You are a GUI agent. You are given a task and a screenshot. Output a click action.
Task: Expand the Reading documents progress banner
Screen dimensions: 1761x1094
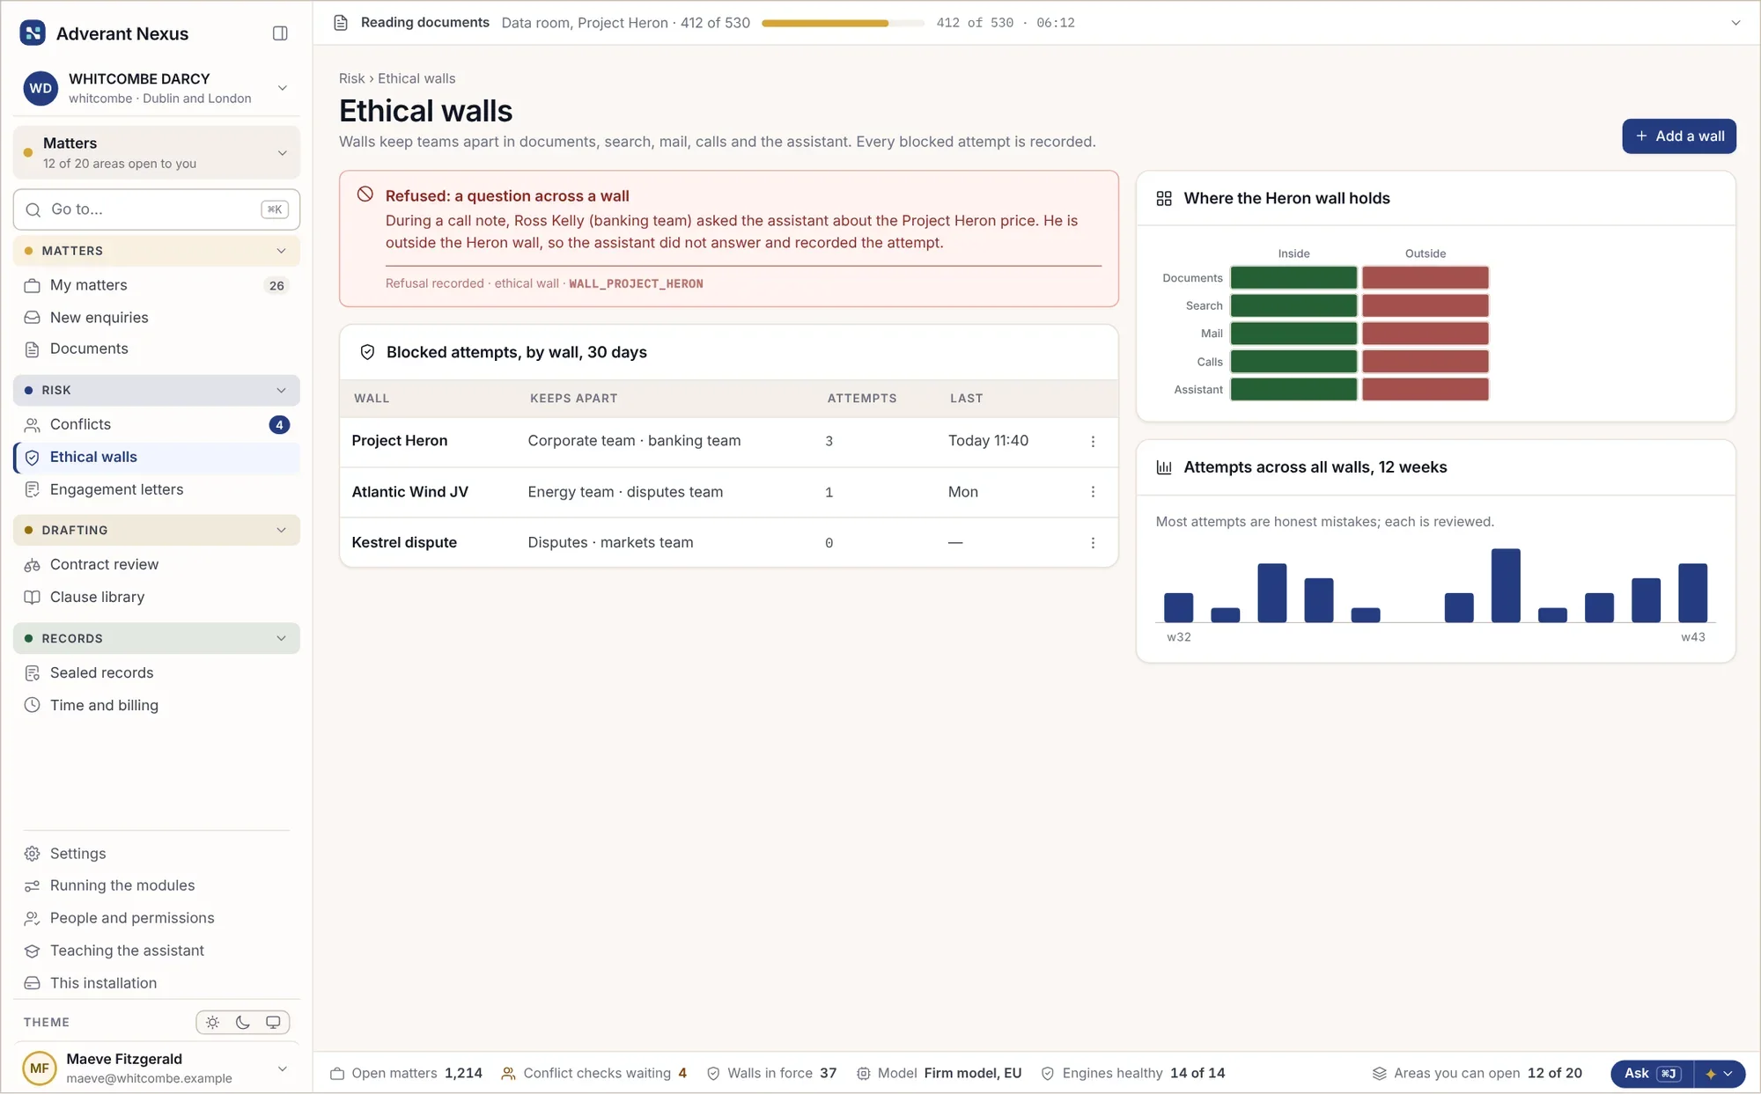pyautogui.click(x=1735, y=23)
